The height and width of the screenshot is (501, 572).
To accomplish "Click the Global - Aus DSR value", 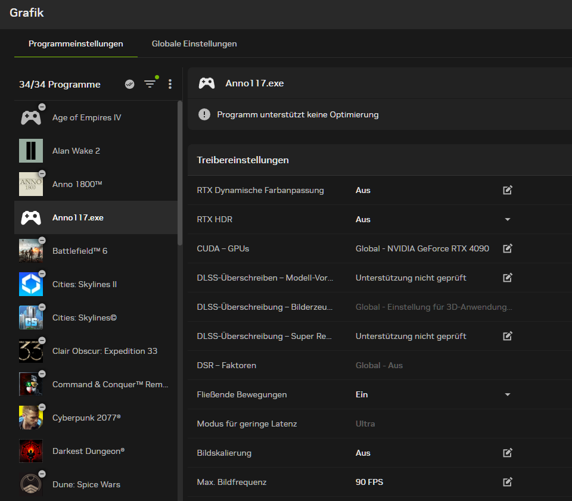I will tap(379, 365).
